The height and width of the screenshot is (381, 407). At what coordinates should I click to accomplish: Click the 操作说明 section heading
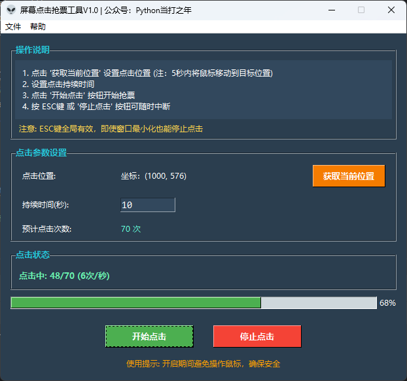tap(33, 50)
